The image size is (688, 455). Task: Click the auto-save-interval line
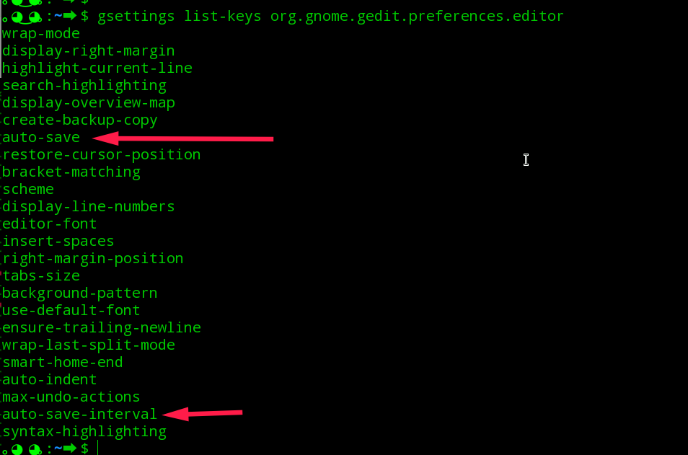tap(79, 414)
